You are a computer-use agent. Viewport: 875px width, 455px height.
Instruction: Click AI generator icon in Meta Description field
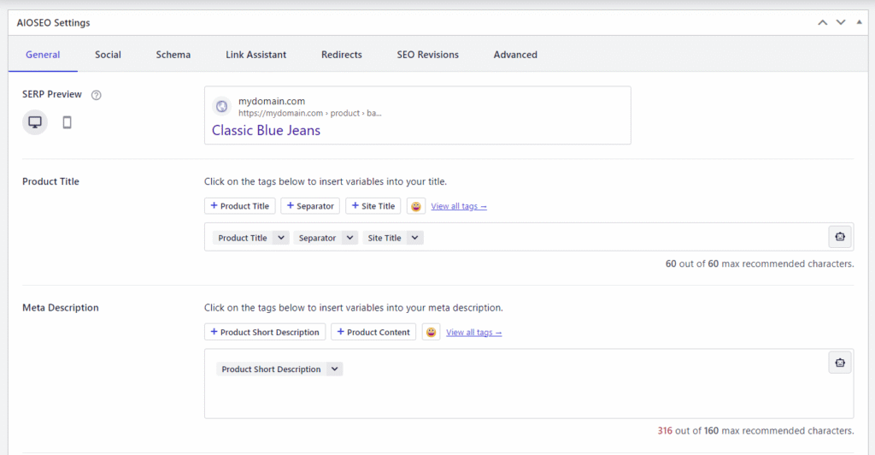click(840, 363)
